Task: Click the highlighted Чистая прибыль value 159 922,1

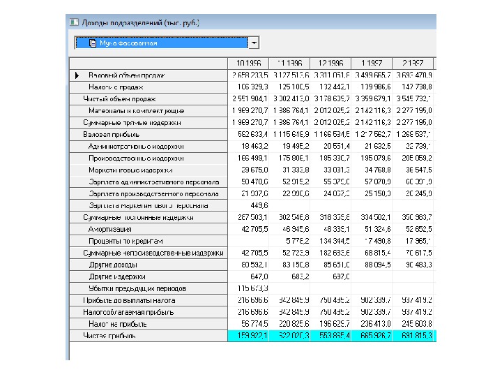Action: point(248,336)
